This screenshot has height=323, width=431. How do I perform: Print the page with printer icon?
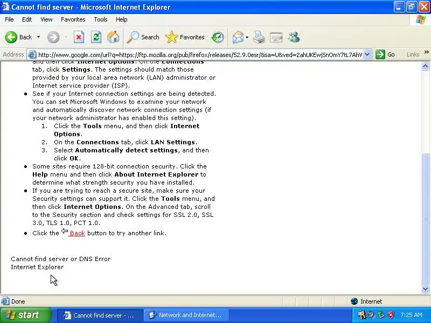point(259,37)
